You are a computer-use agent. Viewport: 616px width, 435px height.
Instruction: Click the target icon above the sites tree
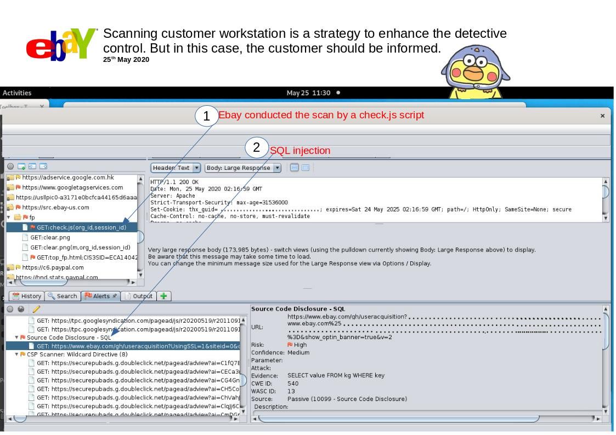coord(10,166)
